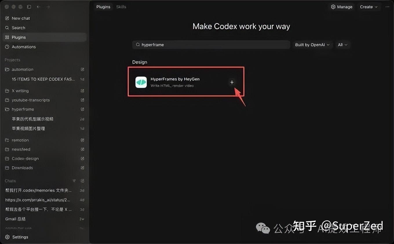Collapse the hyperframe project folder
394x244 pixels.
[x=19, y=109]
